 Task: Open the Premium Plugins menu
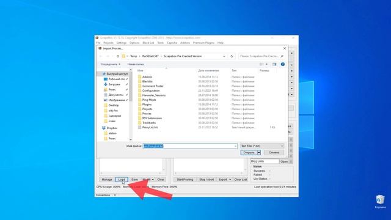click(203, 43)
